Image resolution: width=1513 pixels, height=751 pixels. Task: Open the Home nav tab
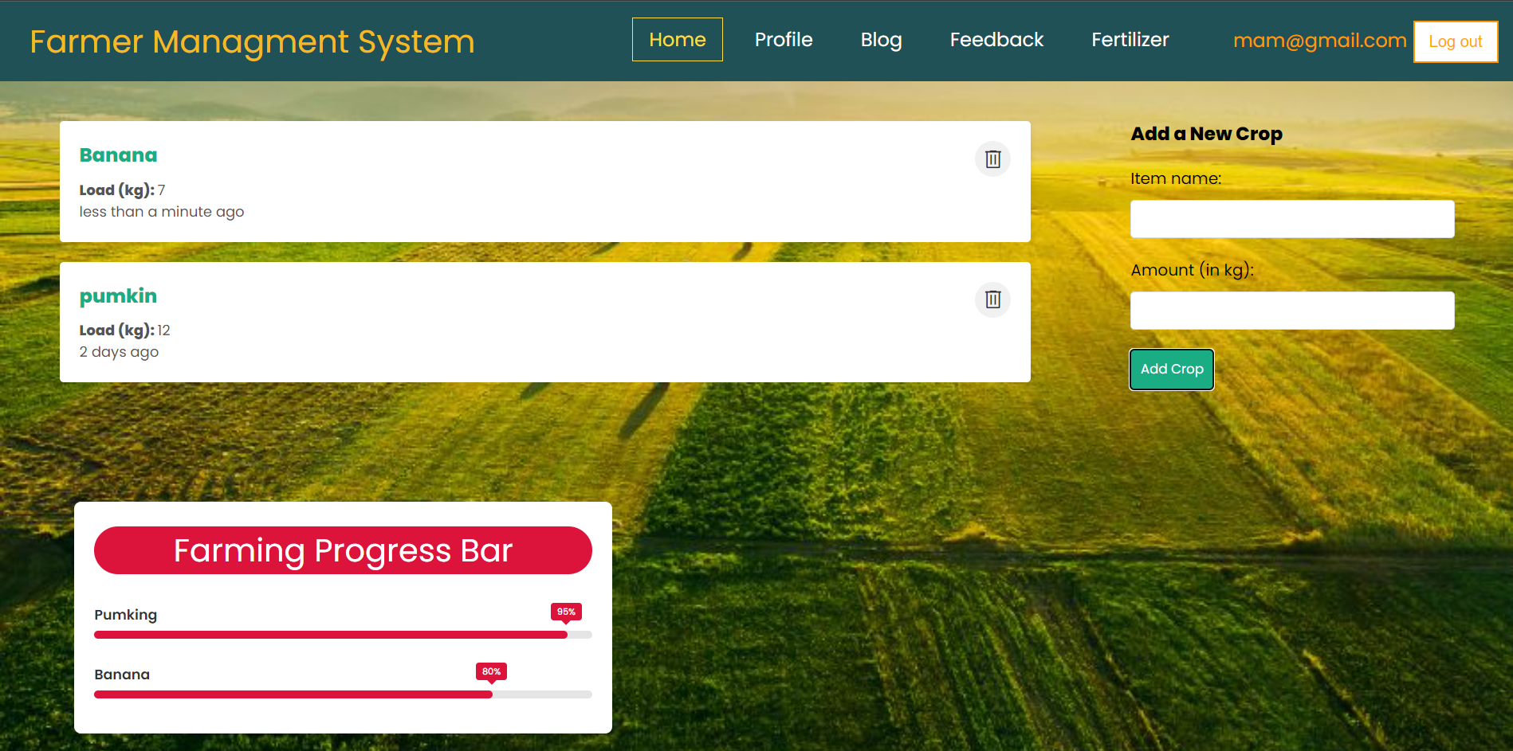(678, 40)
